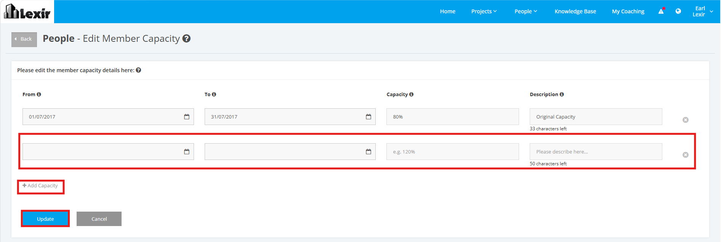721x242 pixels.
Task: Click the From field showing 01/07/2017
Action: (108, 117)
